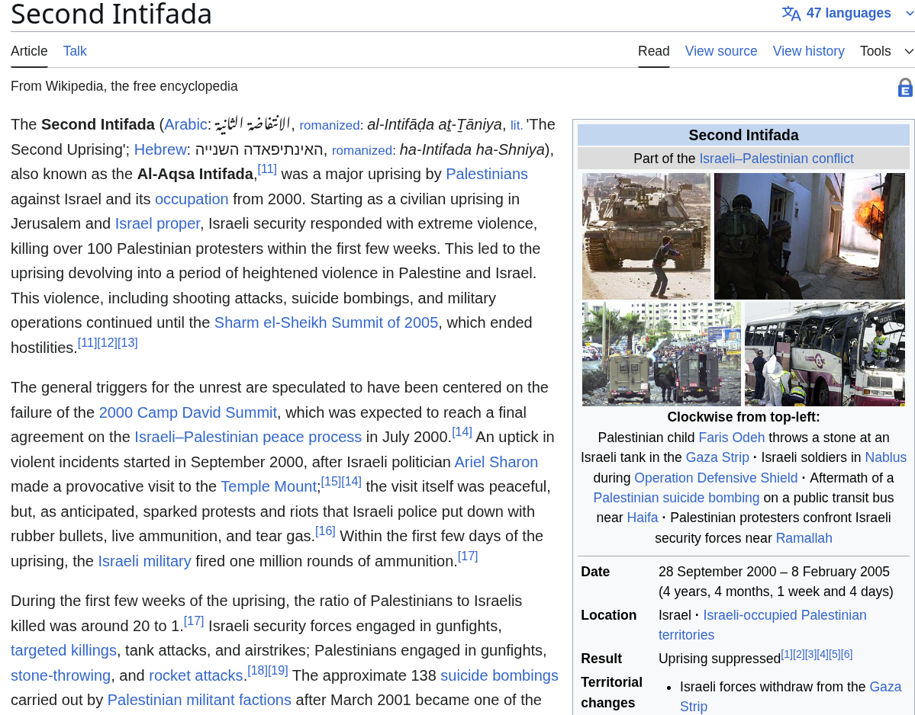Follow the Palestinians link
The image size is (915, 715).
point(487,175)
